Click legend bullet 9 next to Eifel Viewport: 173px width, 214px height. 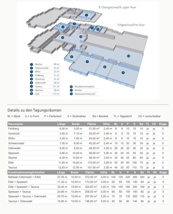pos(31,94)
